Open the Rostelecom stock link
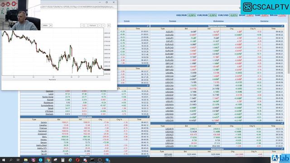290x163 pixels. click(48, 103)
